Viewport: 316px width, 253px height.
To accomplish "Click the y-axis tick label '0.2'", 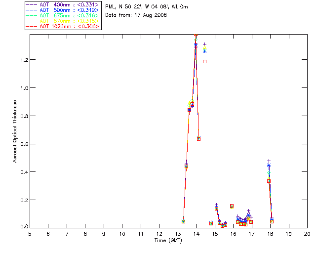I will pyautogui.click(x=24, y=200).
